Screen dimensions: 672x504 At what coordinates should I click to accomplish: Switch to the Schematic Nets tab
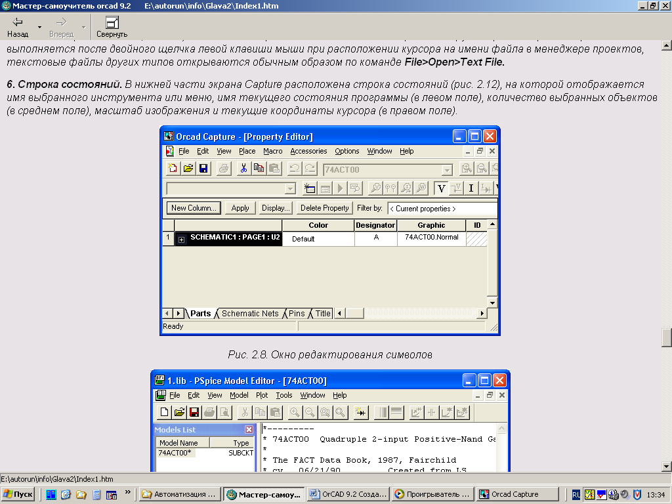250,313
